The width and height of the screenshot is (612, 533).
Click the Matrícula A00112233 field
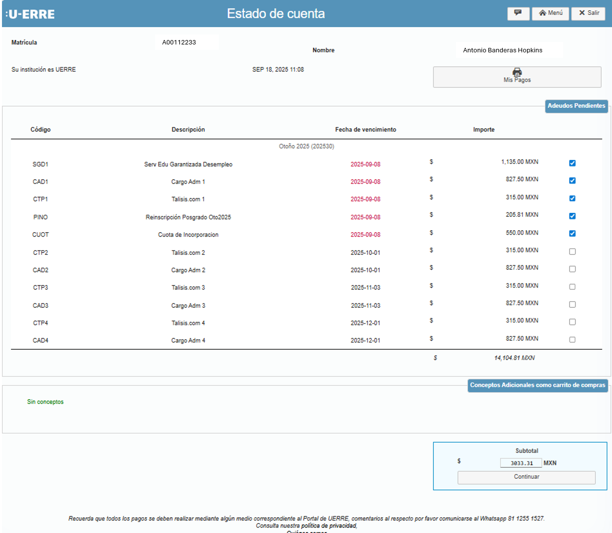[x=186, y=42]
